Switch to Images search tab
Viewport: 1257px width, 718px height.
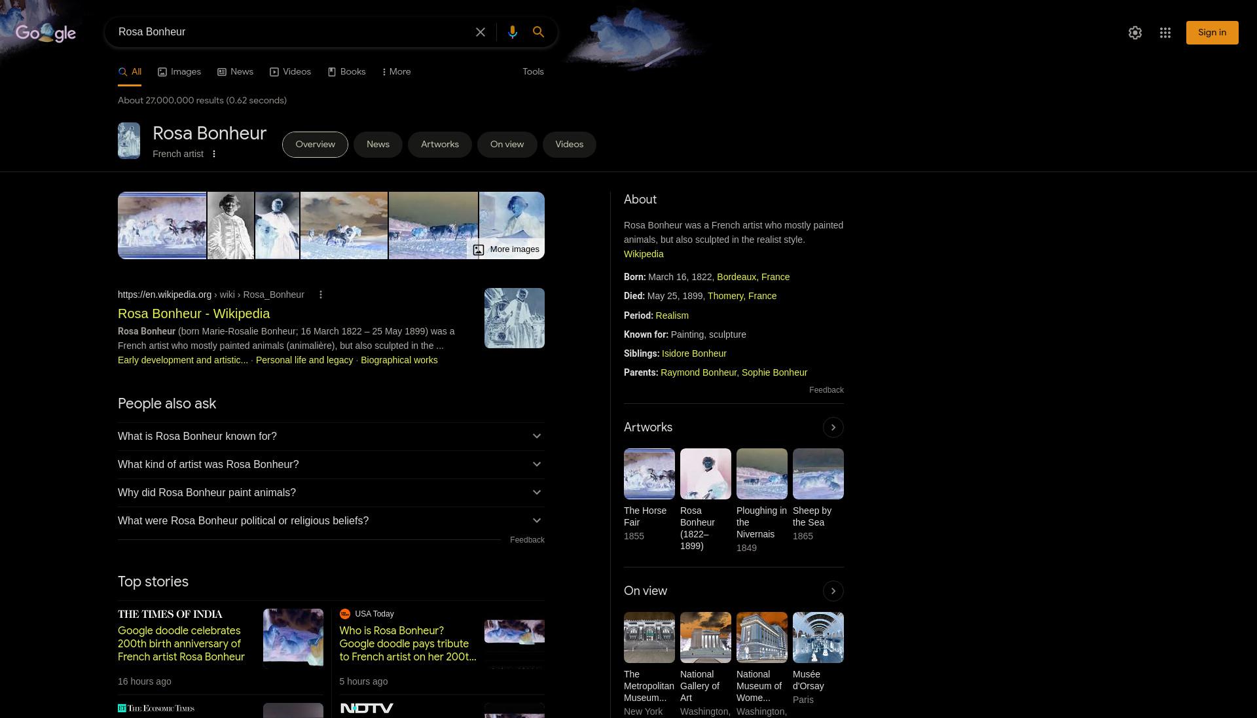(x=179, y=72)
